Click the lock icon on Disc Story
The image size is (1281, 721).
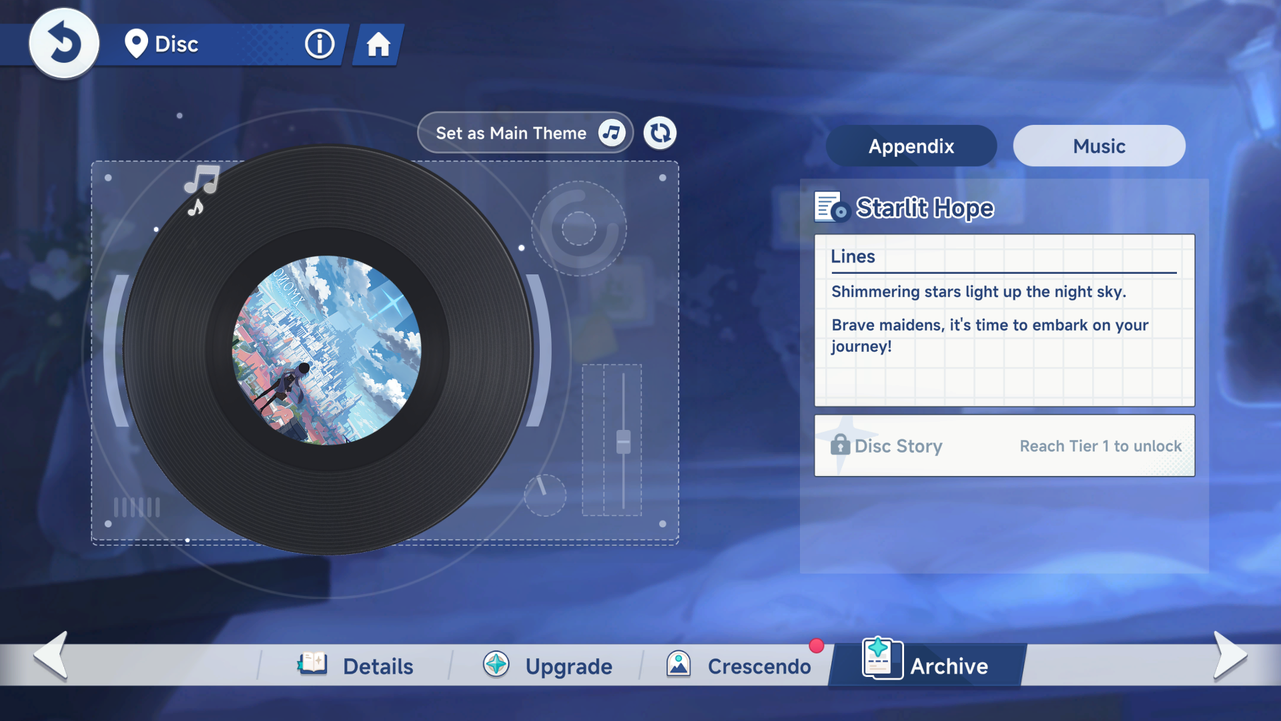click(x=839, y=445)
